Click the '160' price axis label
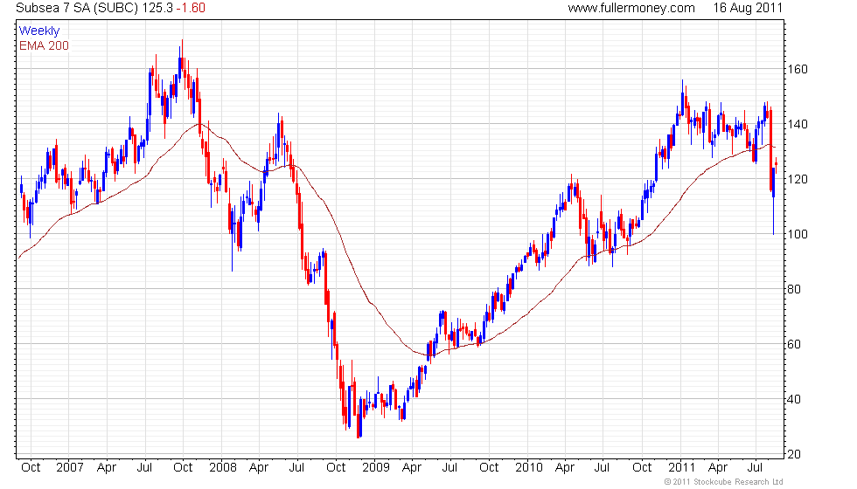The height and width of the screenshot is (489, 857). click(797, 69)
